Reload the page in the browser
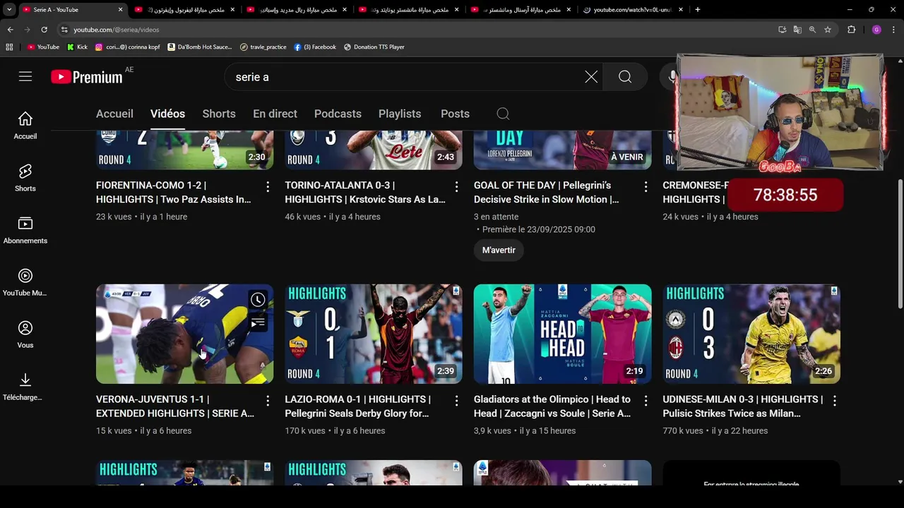Image resolution: width=904 pixels, height=508 pixels. point(44,30)
